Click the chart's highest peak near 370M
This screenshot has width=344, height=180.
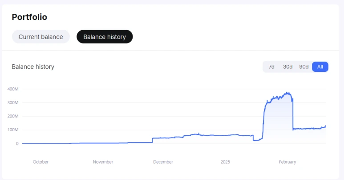point(287,93)
